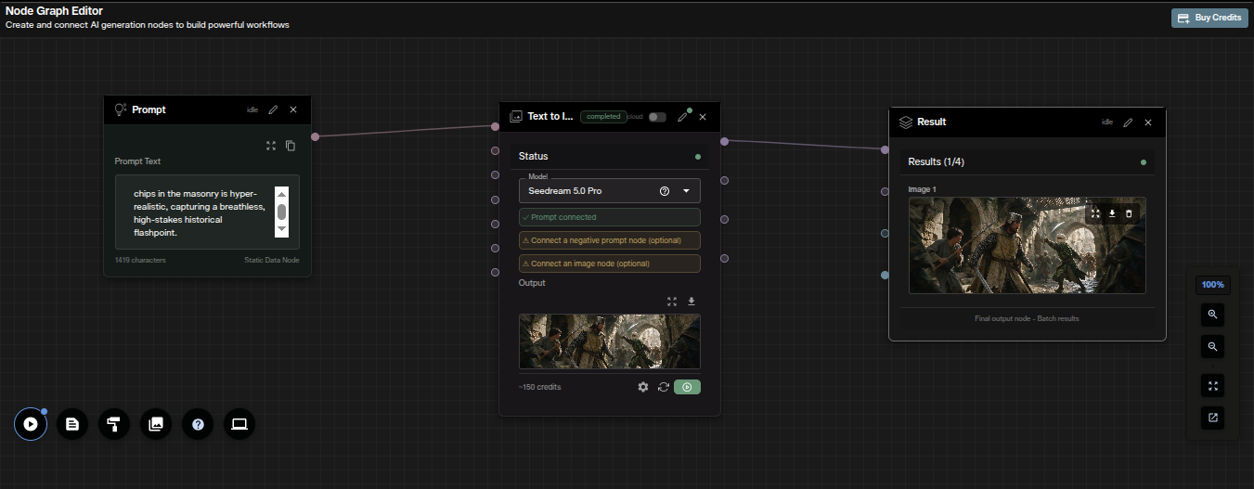Expand the output preview to fullscreen in Text to Image
1254x489 pixels.
672,302
